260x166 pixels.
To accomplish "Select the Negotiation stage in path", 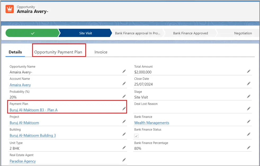I will point(243,33).
